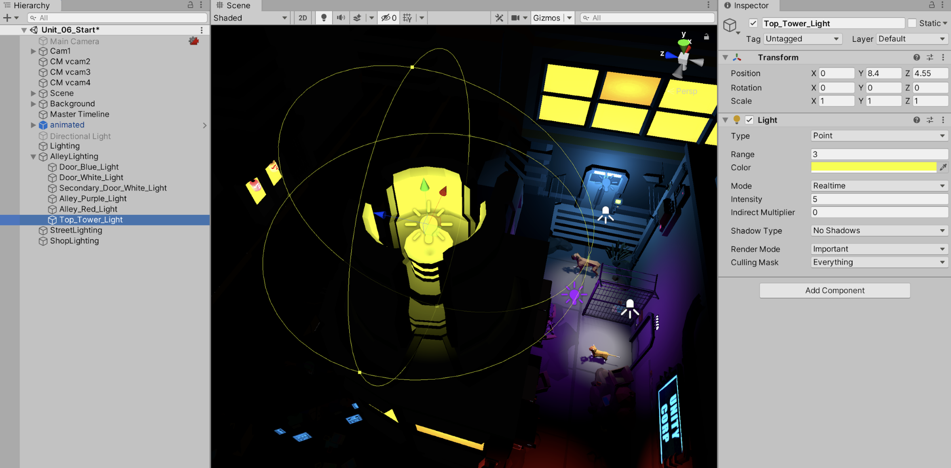Image resolution: width=951 pixels, height=468 pixels.
Task: Open the Tag dropdown showing Untagged
Action: point(803,39)
